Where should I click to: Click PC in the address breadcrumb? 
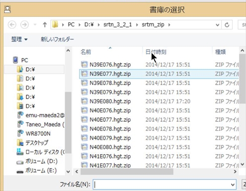point(71,25)
